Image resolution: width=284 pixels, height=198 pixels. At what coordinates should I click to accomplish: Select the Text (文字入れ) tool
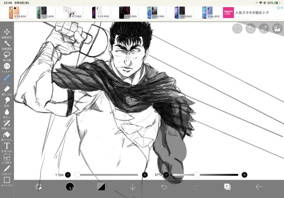click(7, 148)
